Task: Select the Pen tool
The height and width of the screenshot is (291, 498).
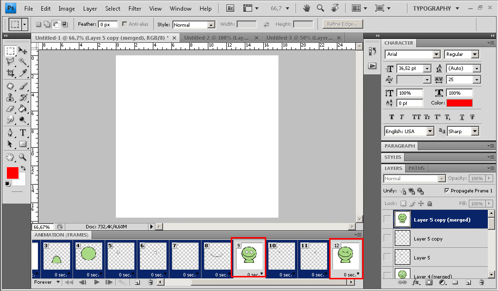Action: point(10,132)
